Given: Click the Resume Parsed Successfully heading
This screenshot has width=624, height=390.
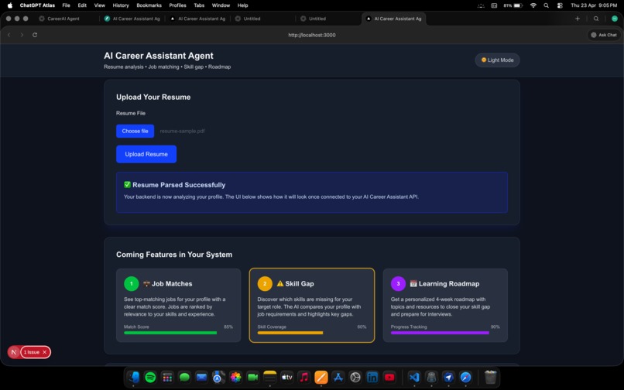Looking at the screenshot, I should click(179, 185).
